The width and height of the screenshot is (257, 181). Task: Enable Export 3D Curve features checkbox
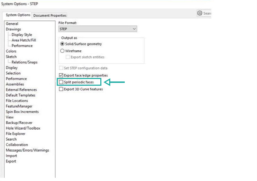tap(61, 89)
